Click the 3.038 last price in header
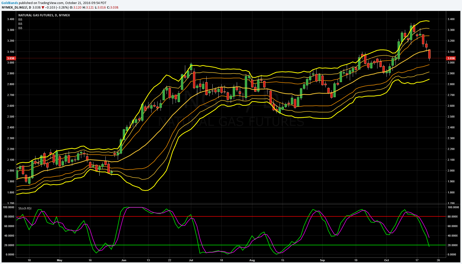 [36, 8]
